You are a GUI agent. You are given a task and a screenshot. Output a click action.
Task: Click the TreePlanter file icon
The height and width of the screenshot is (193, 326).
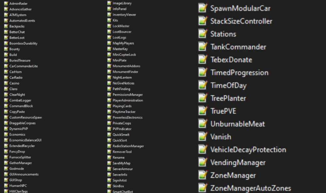coord(202,98)
